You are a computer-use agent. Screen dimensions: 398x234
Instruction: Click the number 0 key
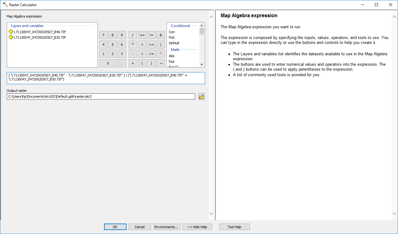pos(108,63)
